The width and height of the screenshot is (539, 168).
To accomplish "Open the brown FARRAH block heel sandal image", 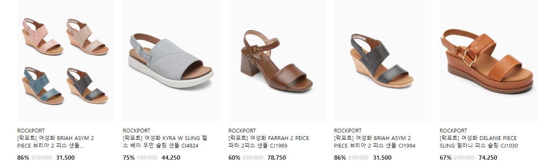I will 277,61.
